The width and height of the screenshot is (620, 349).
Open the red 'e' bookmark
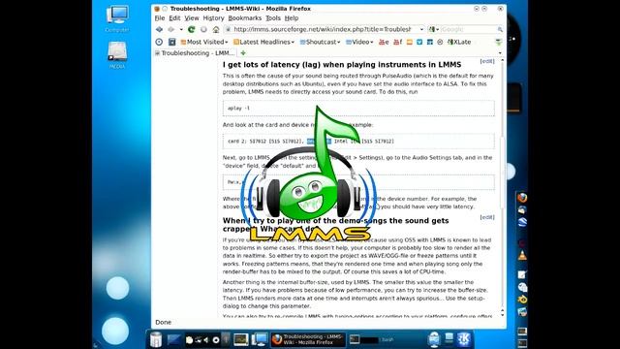tap(384, 42)
